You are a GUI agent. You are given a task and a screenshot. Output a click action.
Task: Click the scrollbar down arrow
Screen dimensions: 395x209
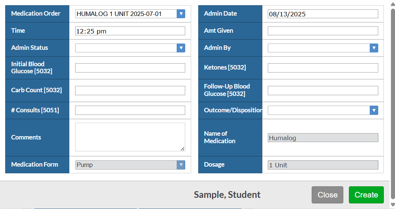tap(392, 204)
